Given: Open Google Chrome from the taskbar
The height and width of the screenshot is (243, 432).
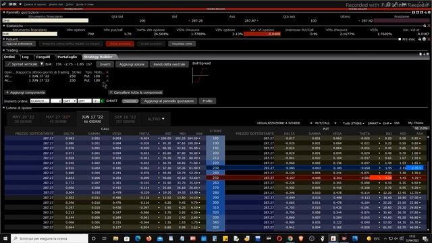Looking at the screenshot, I should click(290, 238).
